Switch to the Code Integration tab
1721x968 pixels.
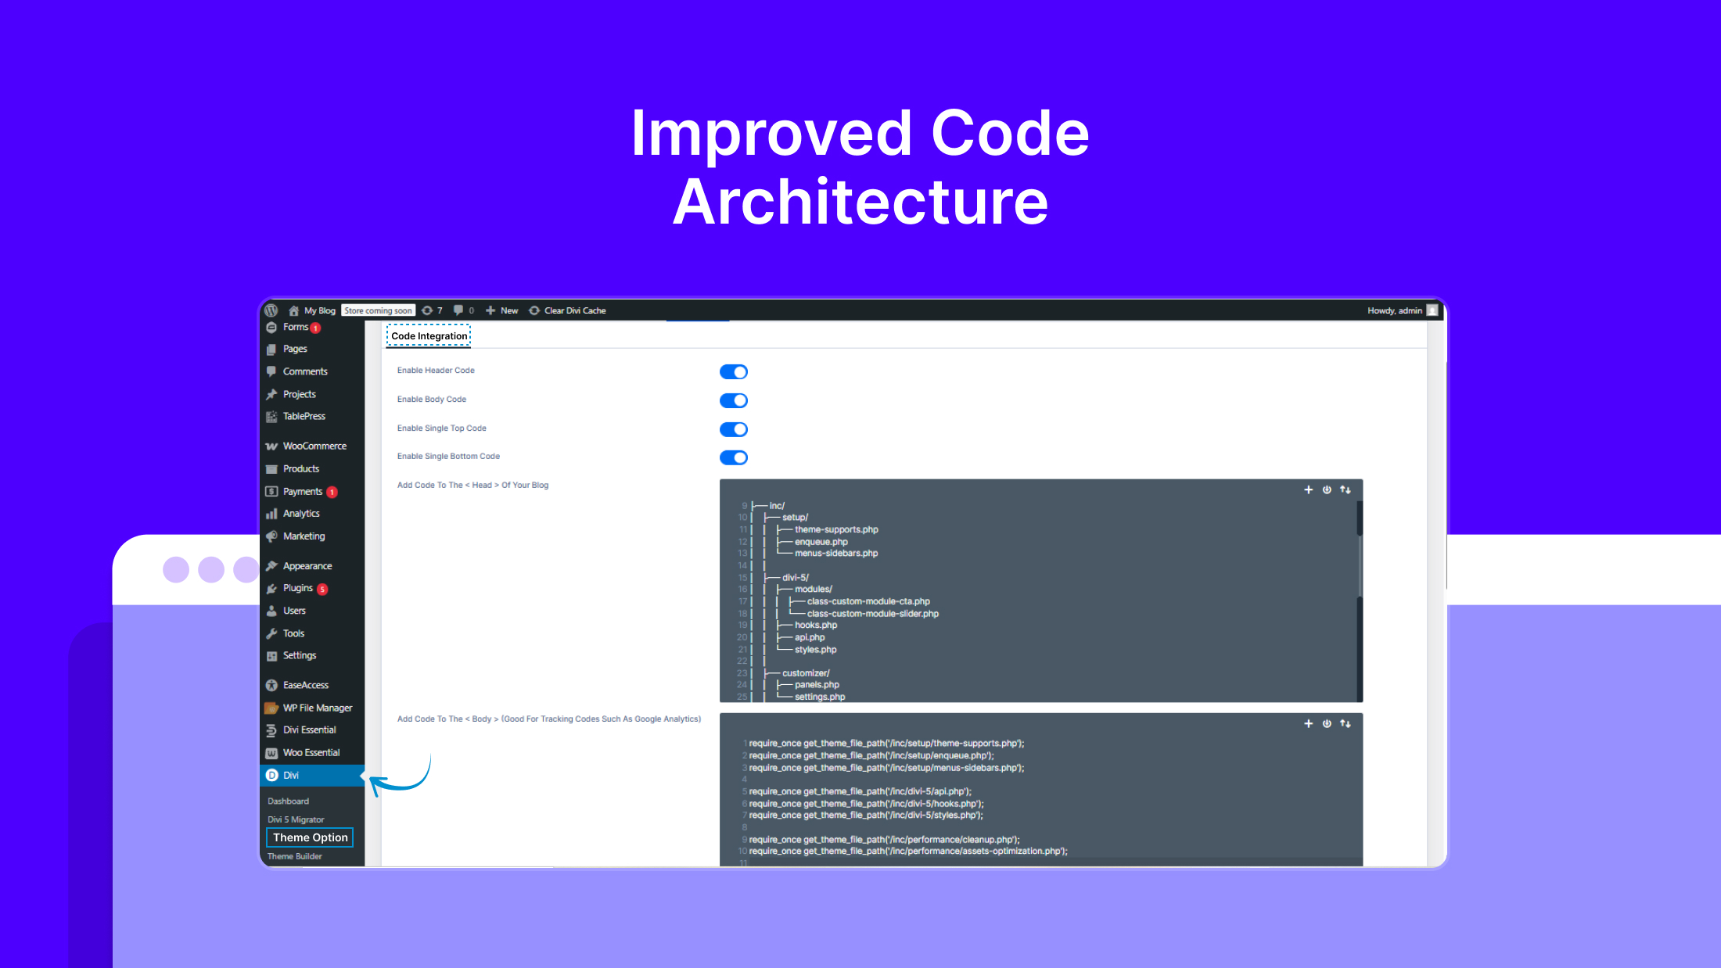coord(428,335)
